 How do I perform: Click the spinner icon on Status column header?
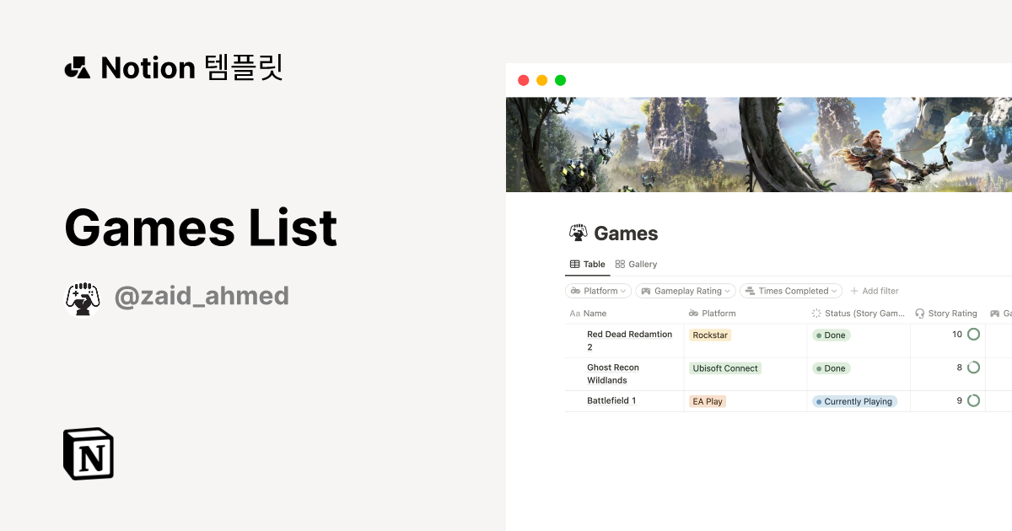[x=815, y=313]
